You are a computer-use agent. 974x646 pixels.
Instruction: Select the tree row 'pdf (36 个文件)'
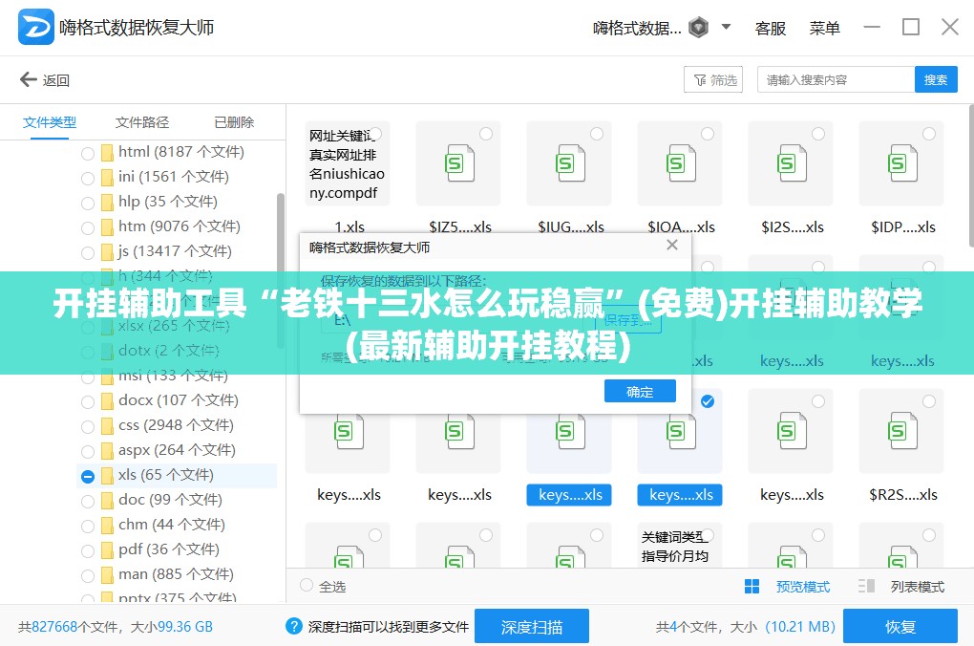(177, 549)
